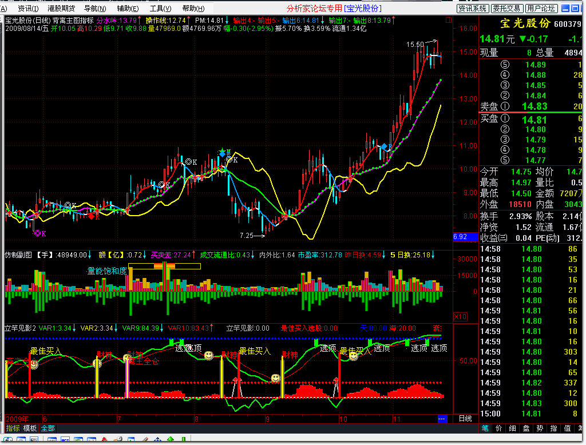The width and height of the screenshot is (586, 445).
Task: Click the 今开 14.75 opening price
Action: click(x=521, y=172)
